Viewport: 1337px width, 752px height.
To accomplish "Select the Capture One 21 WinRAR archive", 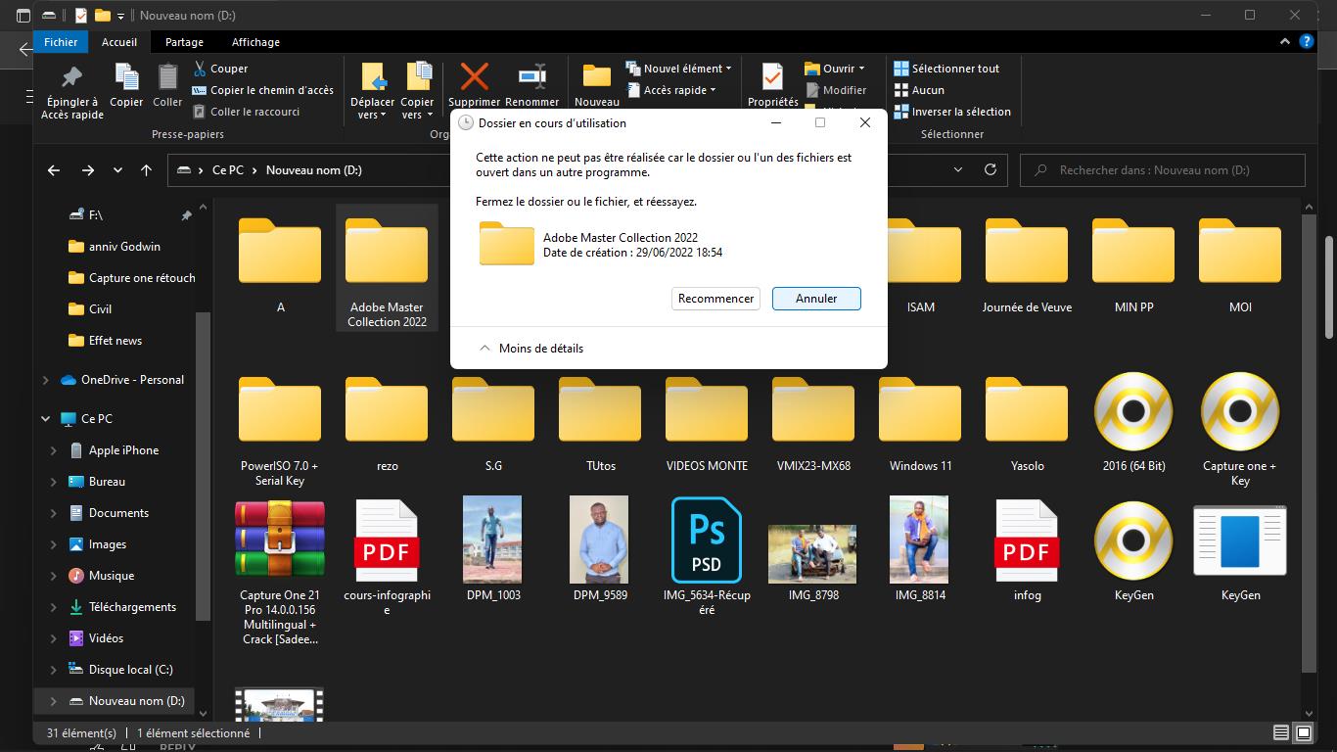I will (x=279, y=540).
